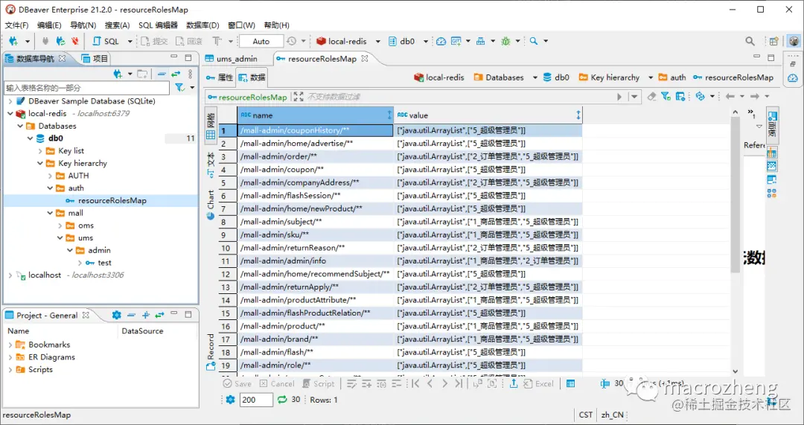Image resolution: width=804 pixels, height=425 pixels.
Task: Open the dashboard gauge icon in toolbar
Action: tap(441, 41)
